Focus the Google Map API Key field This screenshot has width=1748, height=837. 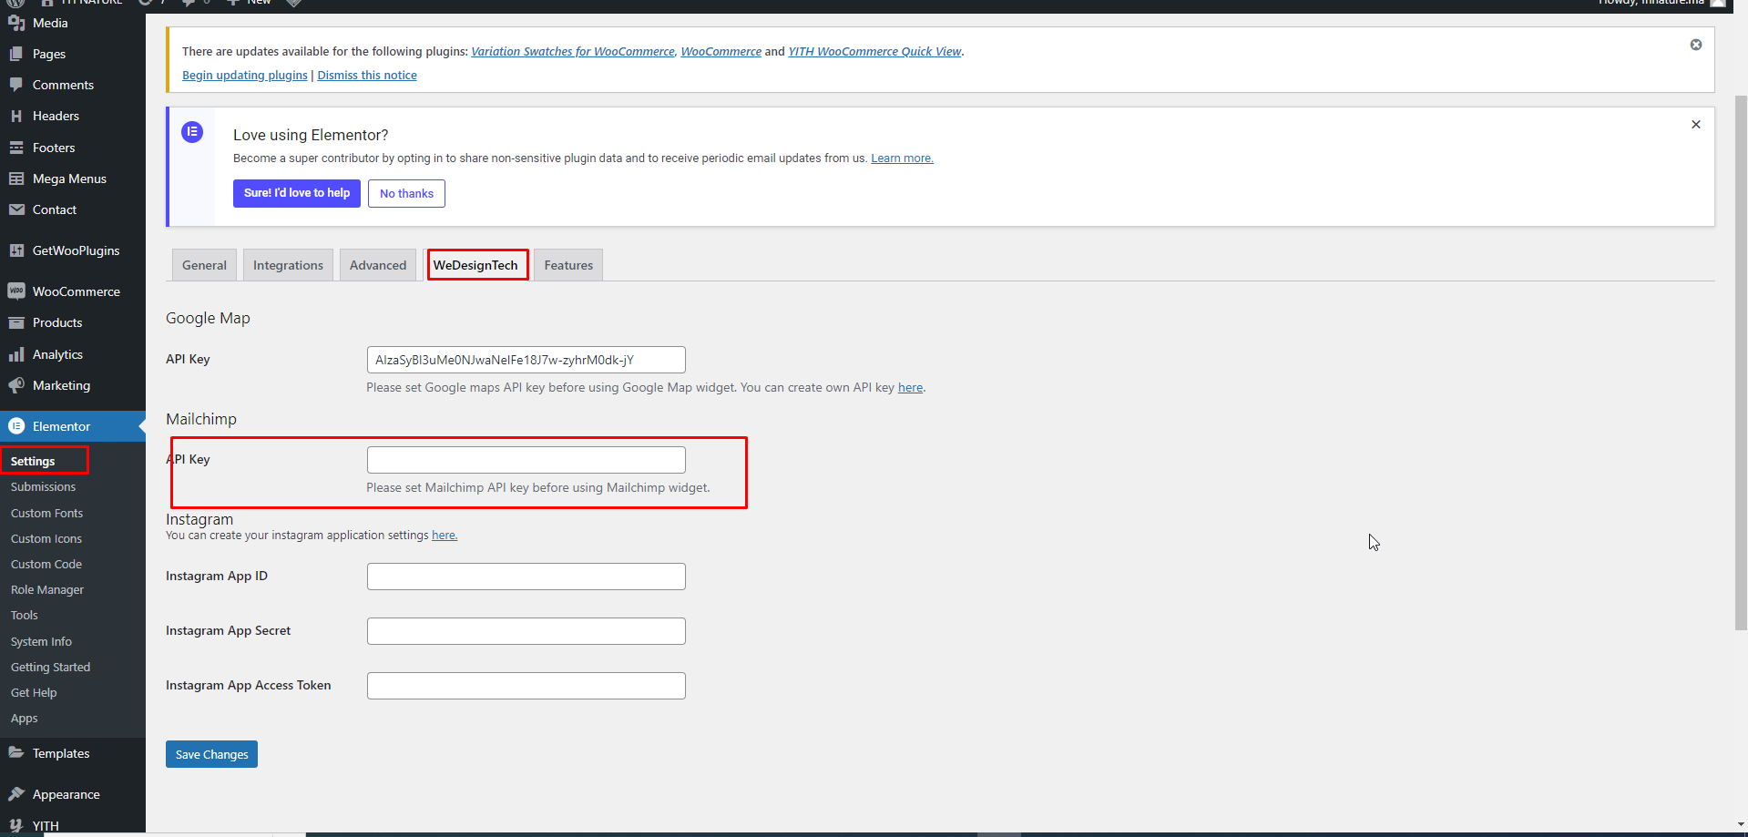point(526,360)
